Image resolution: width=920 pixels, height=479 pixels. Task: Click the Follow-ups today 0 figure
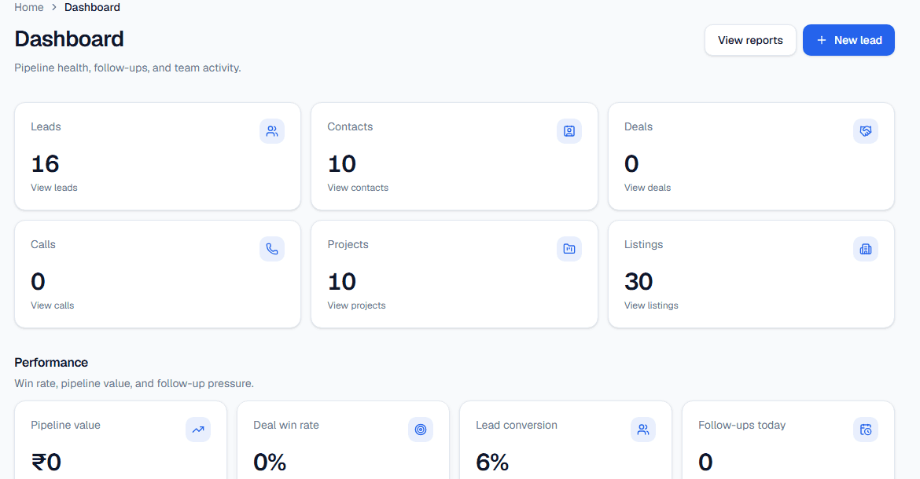click(705, 462)
